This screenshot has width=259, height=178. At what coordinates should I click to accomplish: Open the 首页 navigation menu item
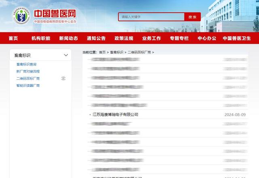13,38
